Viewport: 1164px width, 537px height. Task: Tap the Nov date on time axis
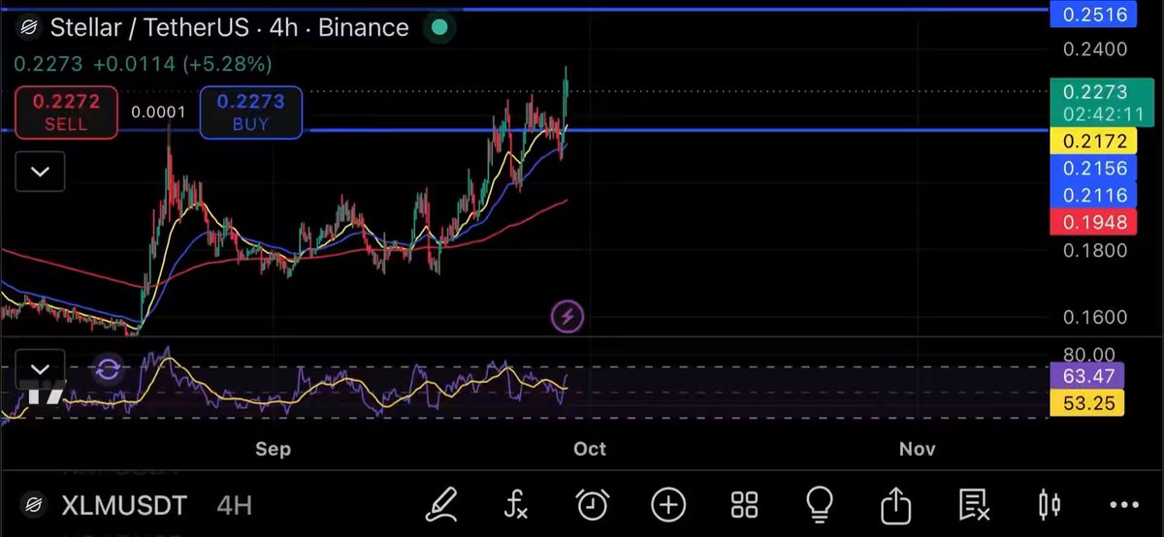click(917, 449)
